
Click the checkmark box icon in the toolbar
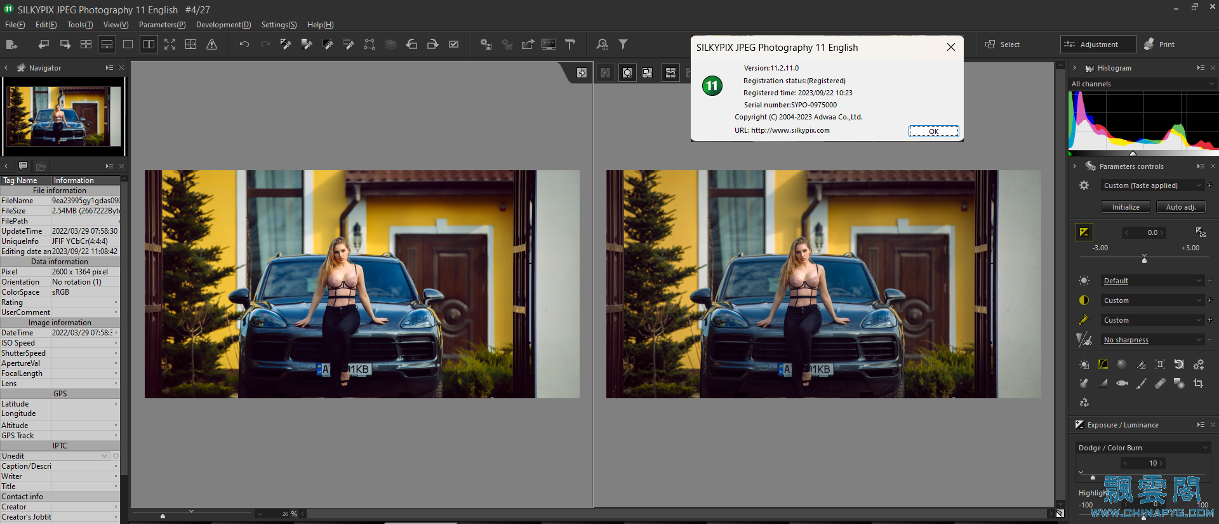coord(453,44)
